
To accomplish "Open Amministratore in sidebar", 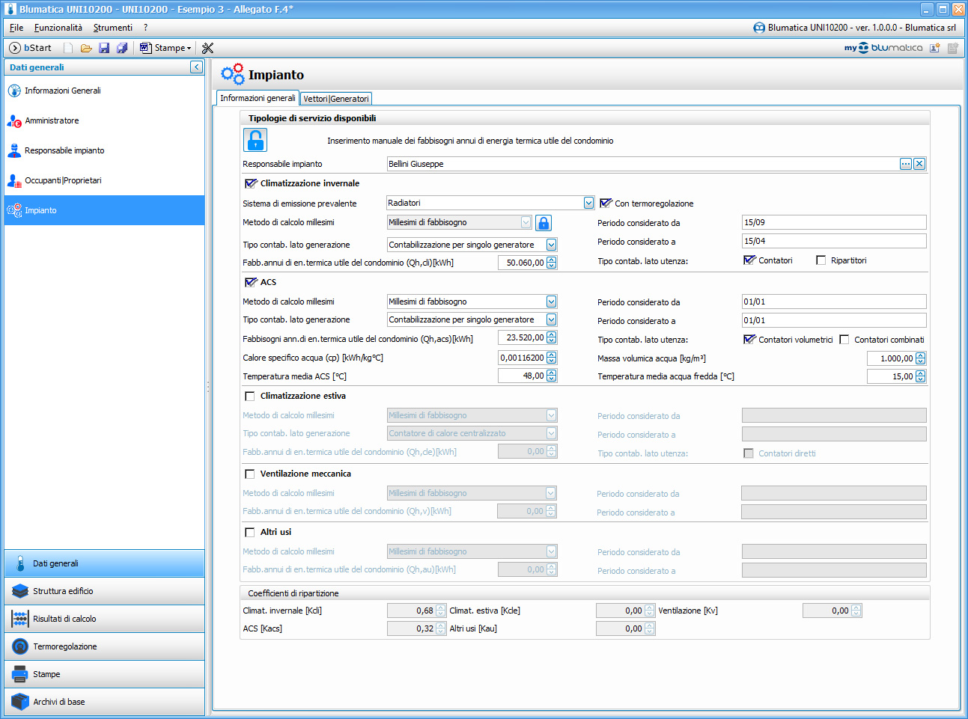I will pyautogui.click(x=104, y=120).
